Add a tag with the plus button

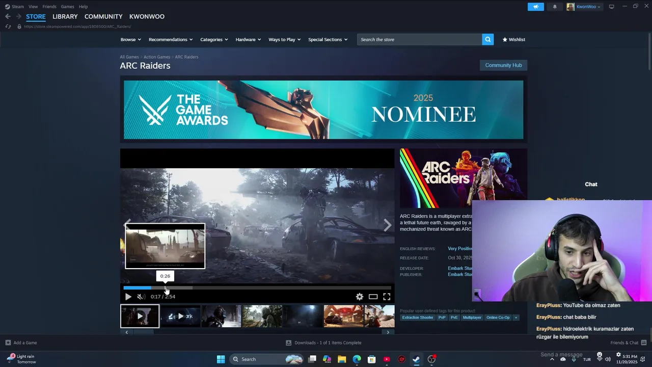click(515, 318)
